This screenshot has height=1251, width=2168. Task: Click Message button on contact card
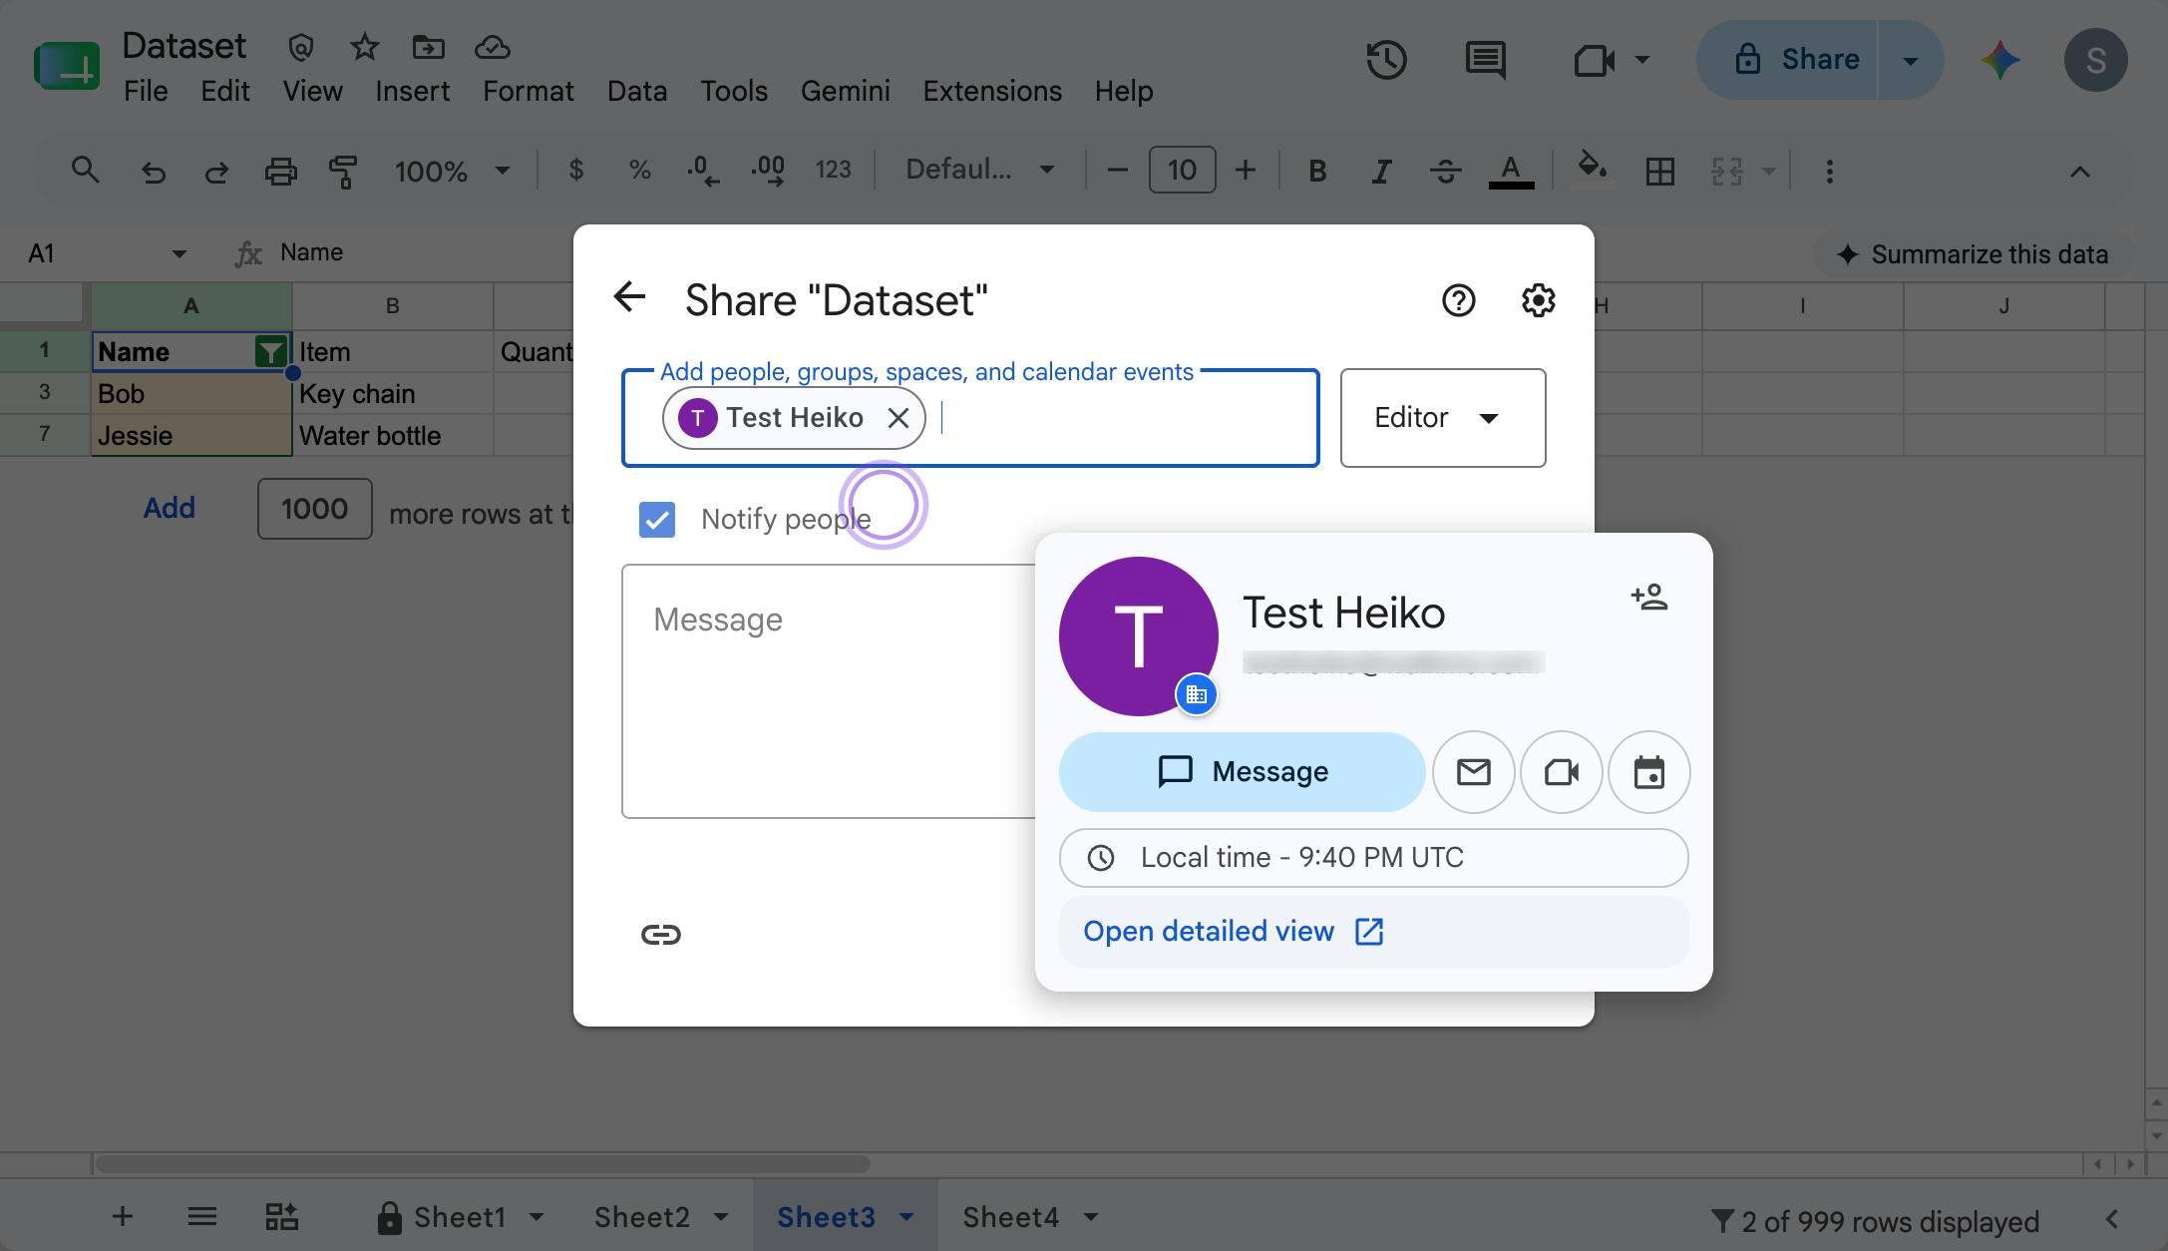1242,772
